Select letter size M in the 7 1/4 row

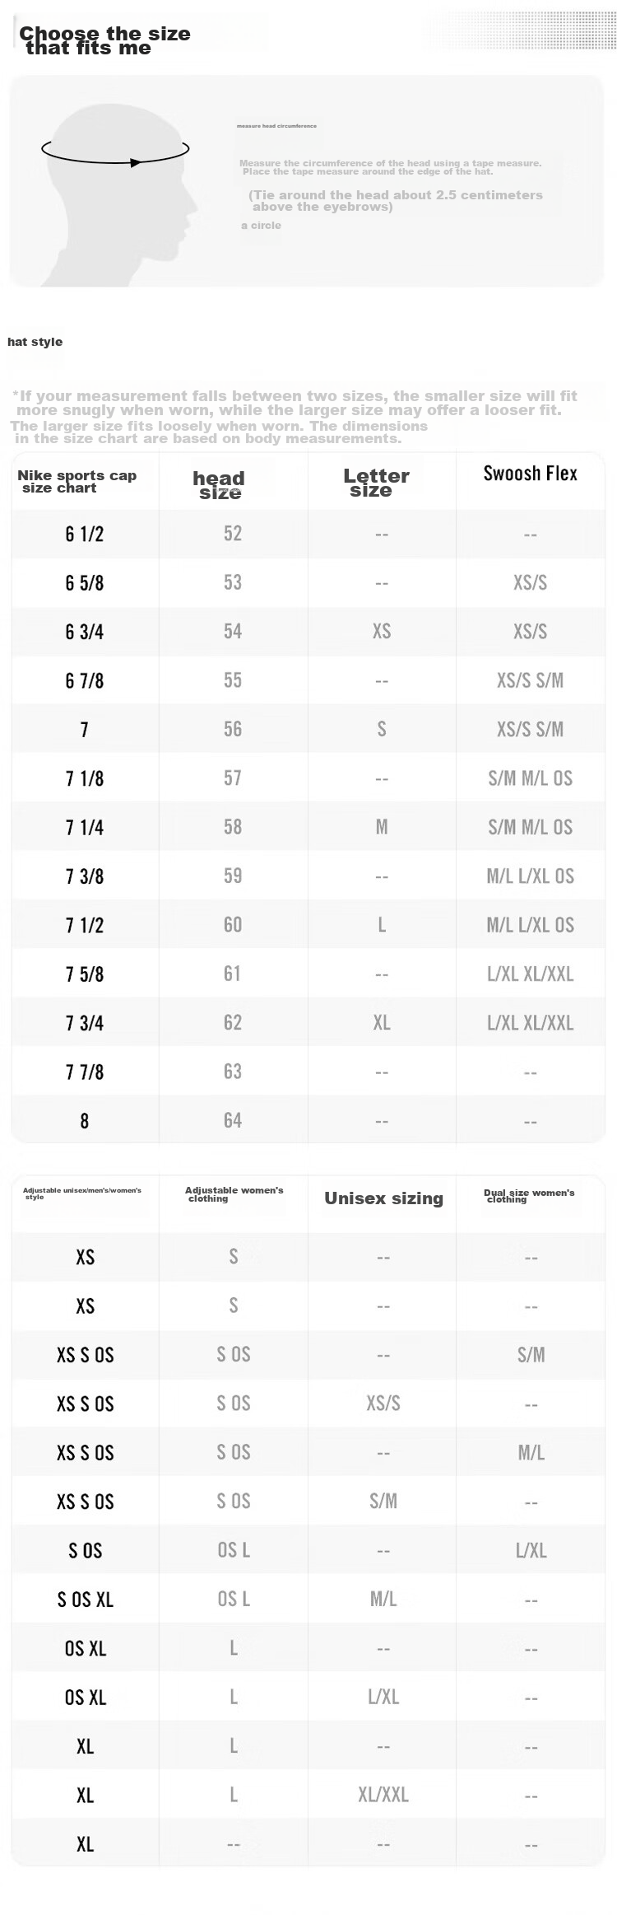tap(382, 827)
